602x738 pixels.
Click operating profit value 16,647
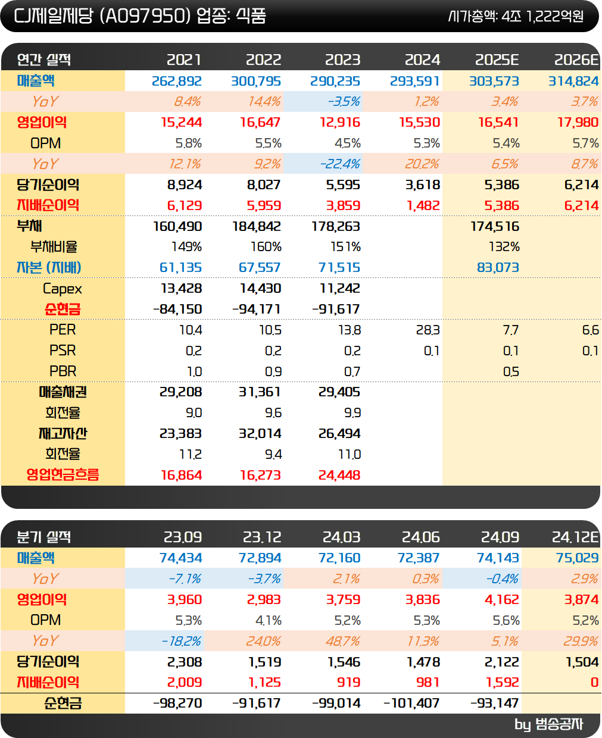[x=261, y=123]
